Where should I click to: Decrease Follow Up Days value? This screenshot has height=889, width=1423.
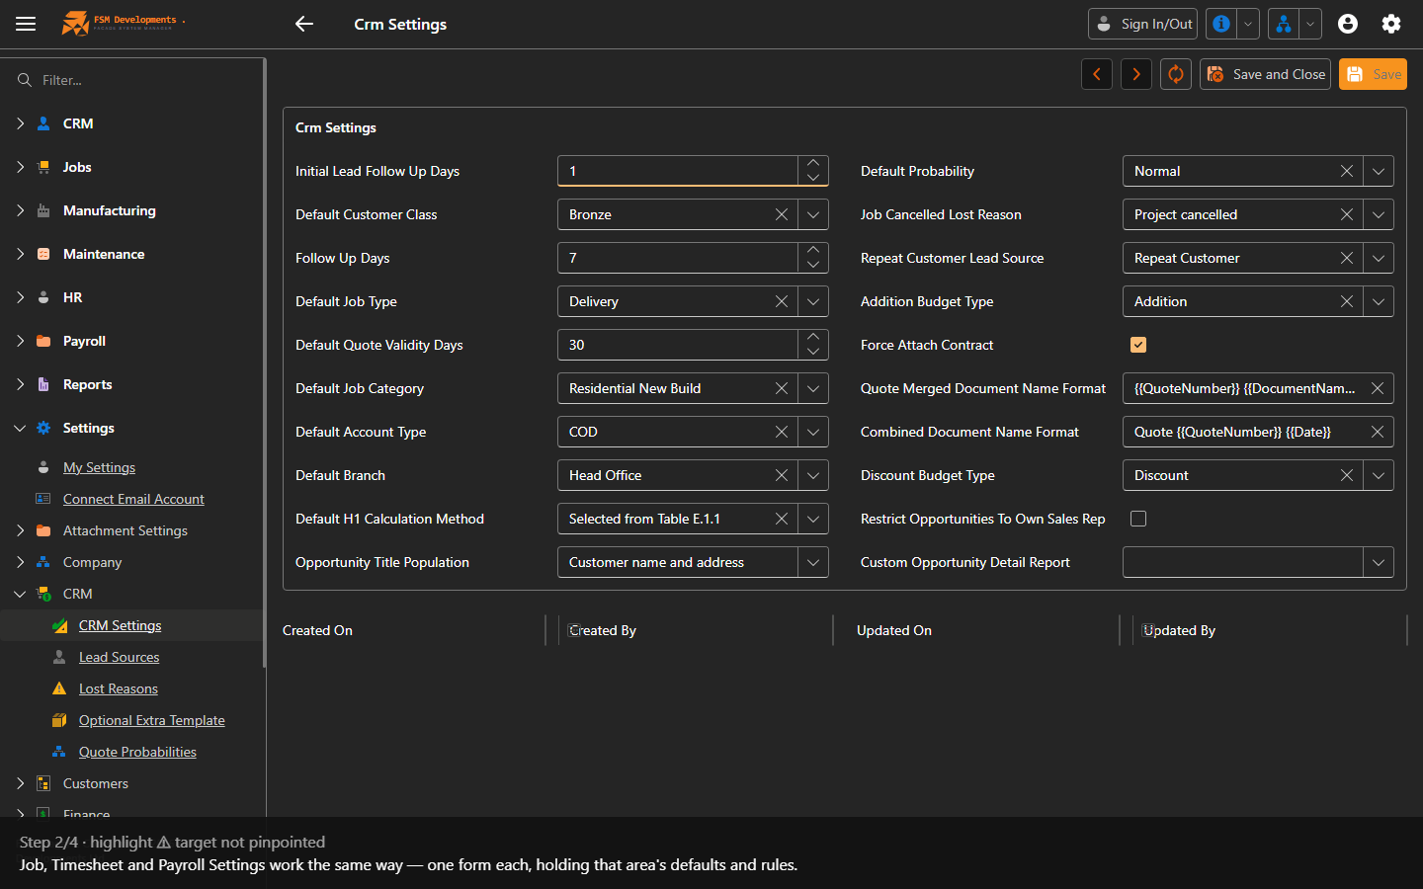click(813, 266)
